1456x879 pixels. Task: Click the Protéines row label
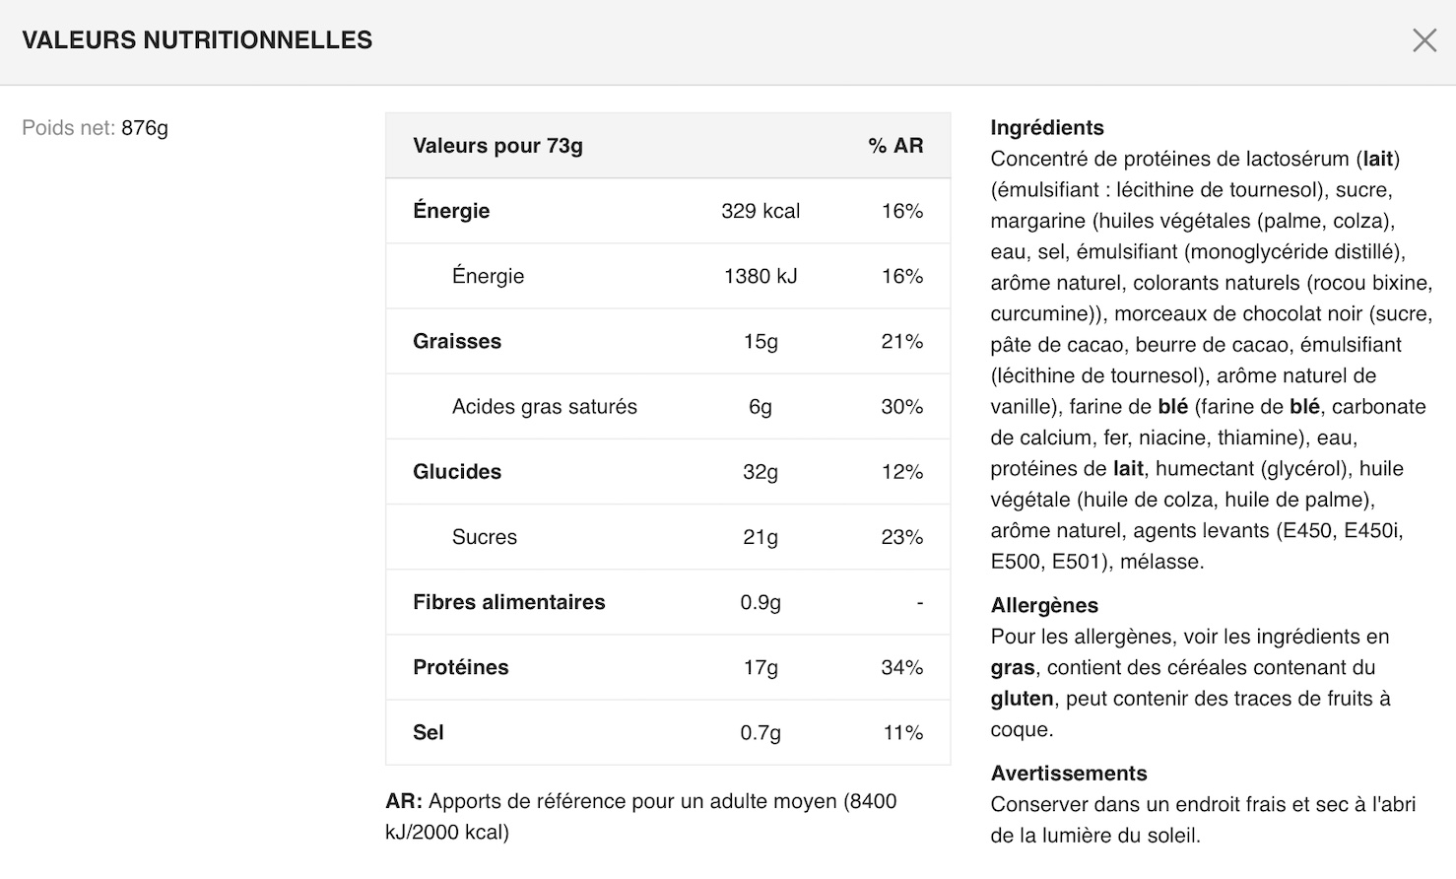click(460, 667)
